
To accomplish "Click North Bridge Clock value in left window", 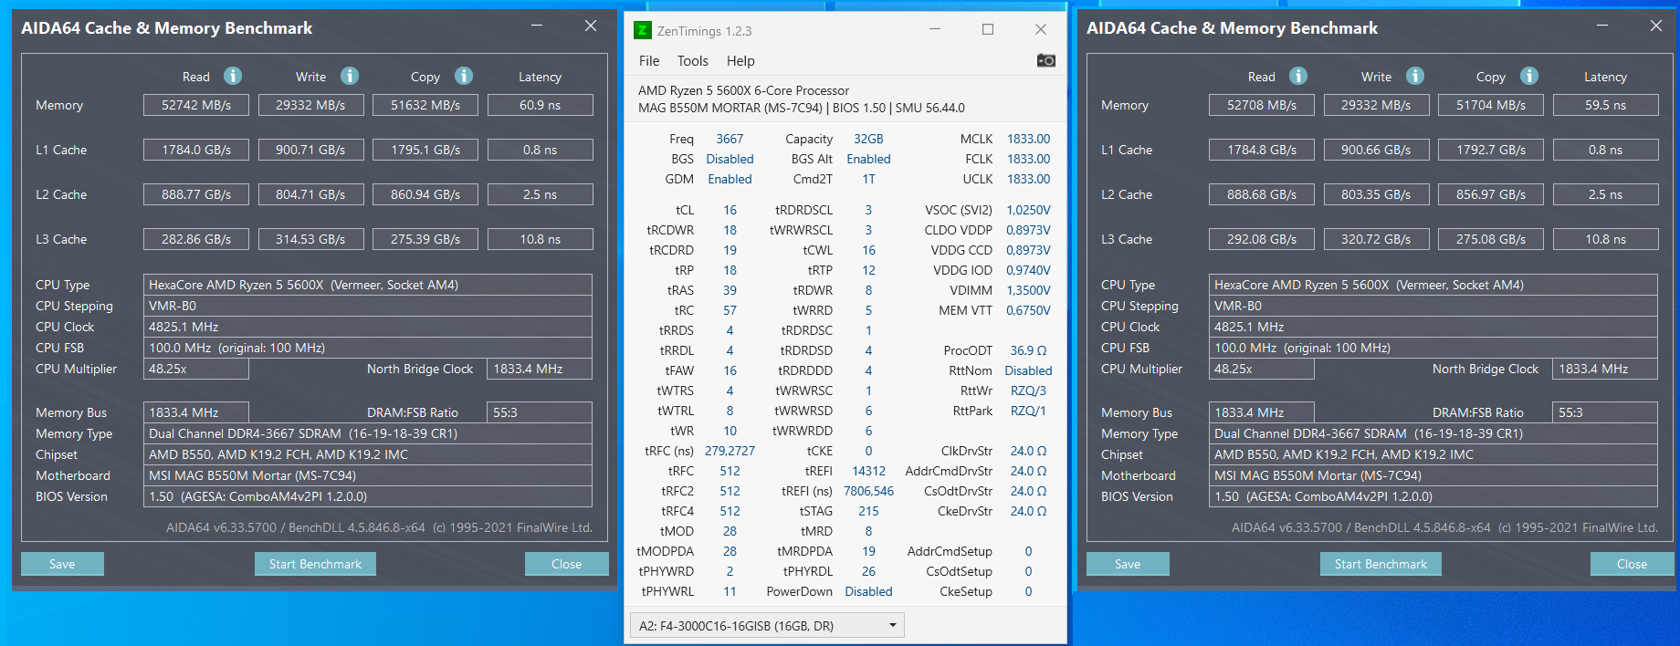I will click(x=540, y=369).
